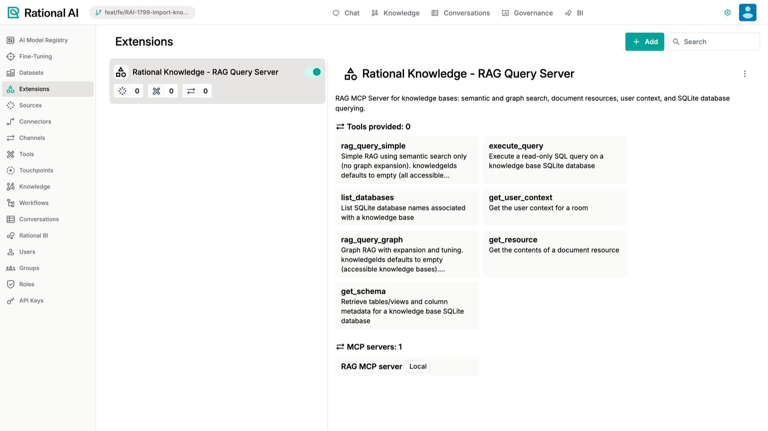
Task: Focus the Search input field
Action: (714, 42)
